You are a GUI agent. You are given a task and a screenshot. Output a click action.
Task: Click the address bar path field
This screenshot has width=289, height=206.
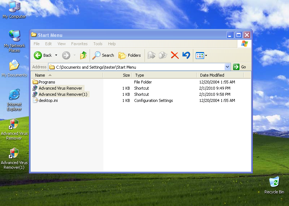[x=137, y=67]
